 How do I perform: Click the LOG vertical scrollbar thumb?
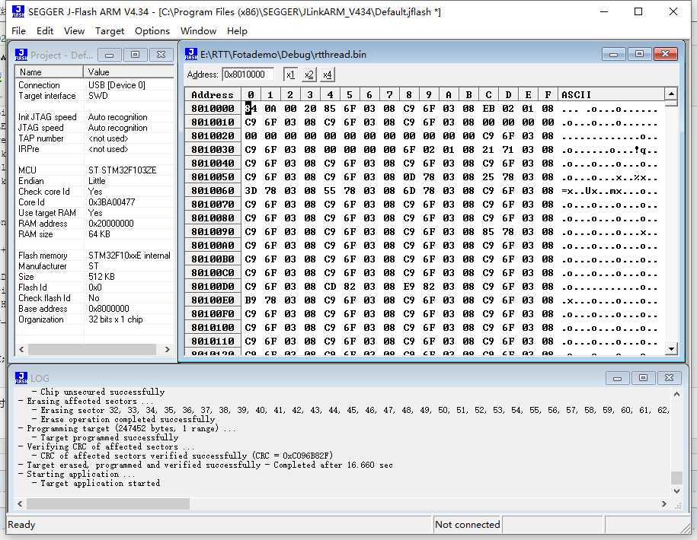676,478
